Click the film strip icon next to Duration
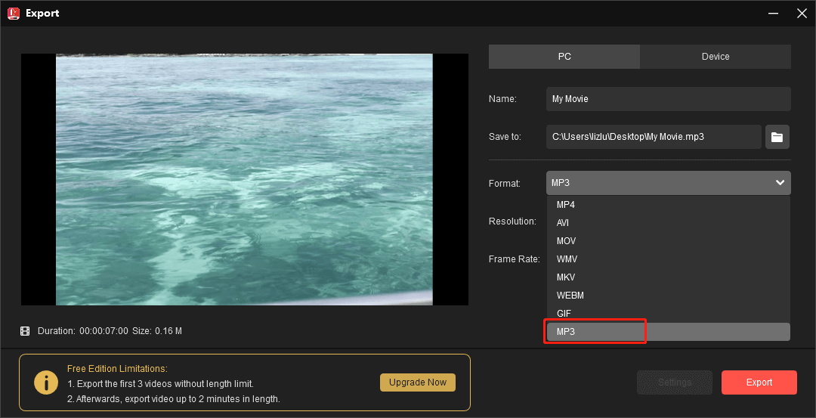Image resolution: width=816 pixels, height=418 pixels. tap(25, 331)
